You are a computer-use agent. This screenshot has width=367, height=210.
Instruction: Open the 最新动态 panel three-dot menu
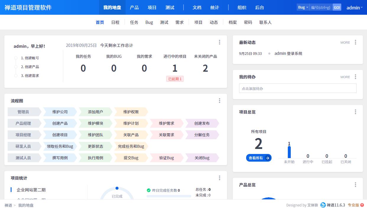355,42
